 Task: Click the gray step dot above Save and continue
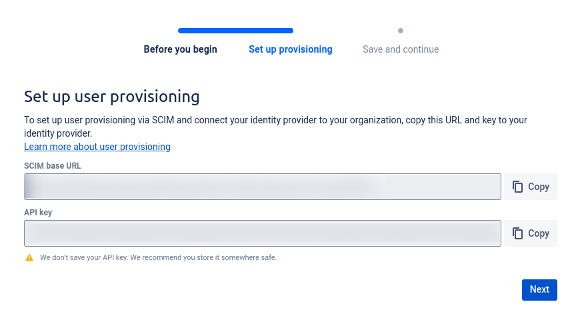tap(401, 31)
